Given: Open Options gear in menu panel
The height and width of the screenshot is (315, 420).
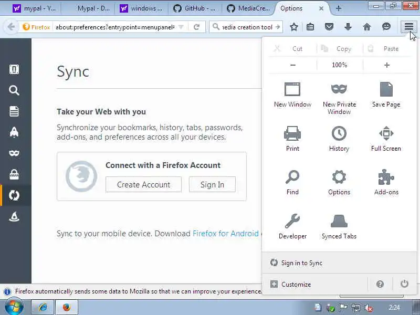Looking at the screenshot, I should click(x=339, y=183).
